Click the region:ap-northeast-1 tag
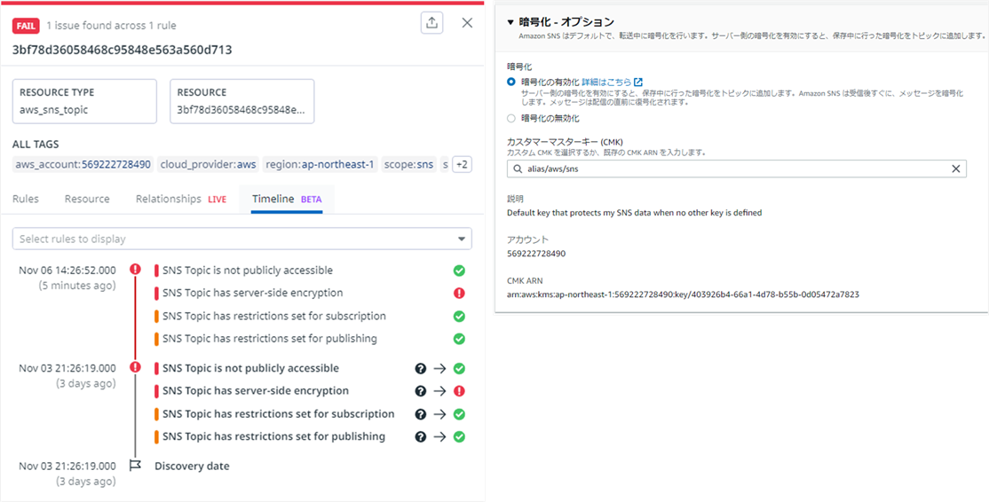 (320, 164)
